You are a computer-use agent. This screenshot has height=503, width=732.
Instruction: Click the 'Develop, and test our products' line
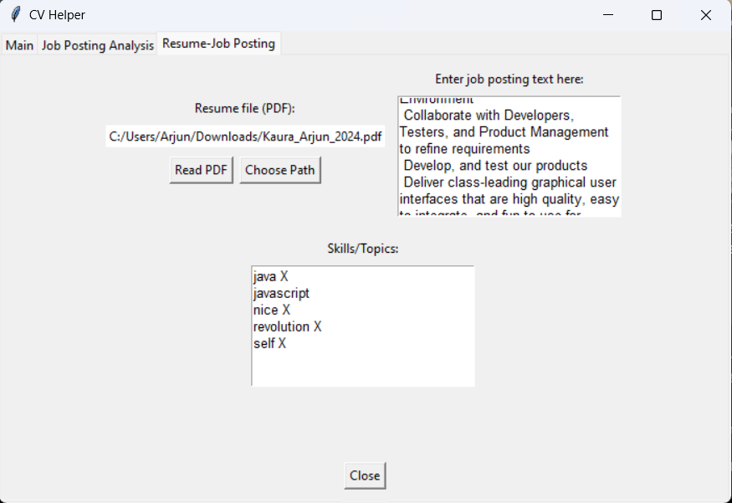click(495, 166)
